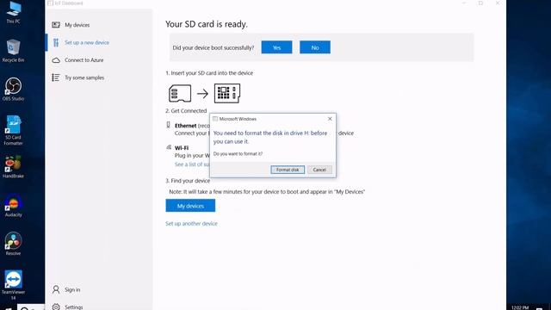Image resolution: width=551 pixels, height=310 pixels.
Task: Open This PC desktop icon
Action: [x=14, y=12]
